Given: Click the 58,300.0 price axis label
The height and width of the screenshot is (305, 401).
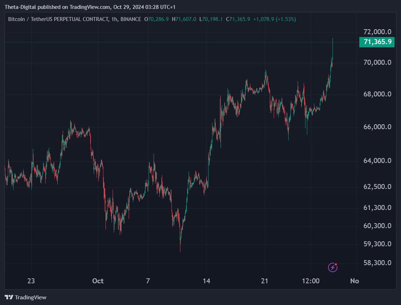Looking at the screenshot, I should (x=377, y=263).
